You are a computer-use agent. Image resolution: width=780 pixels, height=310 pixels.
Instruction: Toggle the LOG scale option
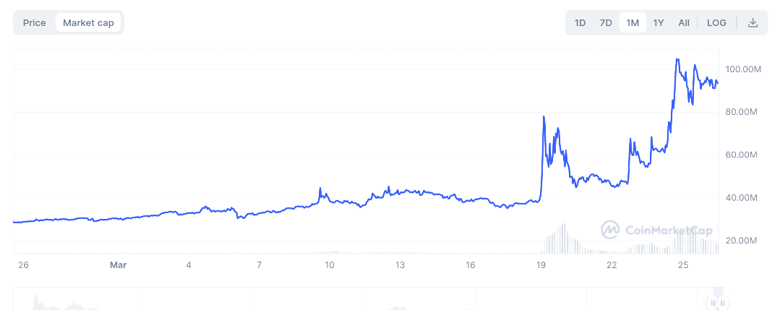point(716,22)
